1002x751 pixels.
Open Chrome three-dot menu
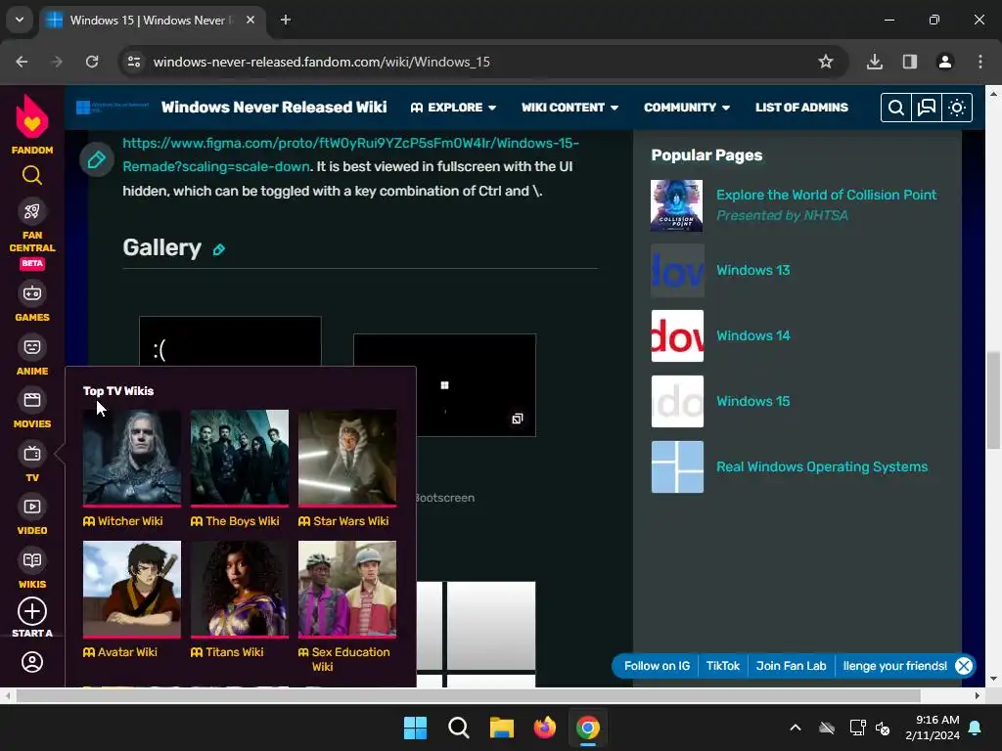(980, 62)
